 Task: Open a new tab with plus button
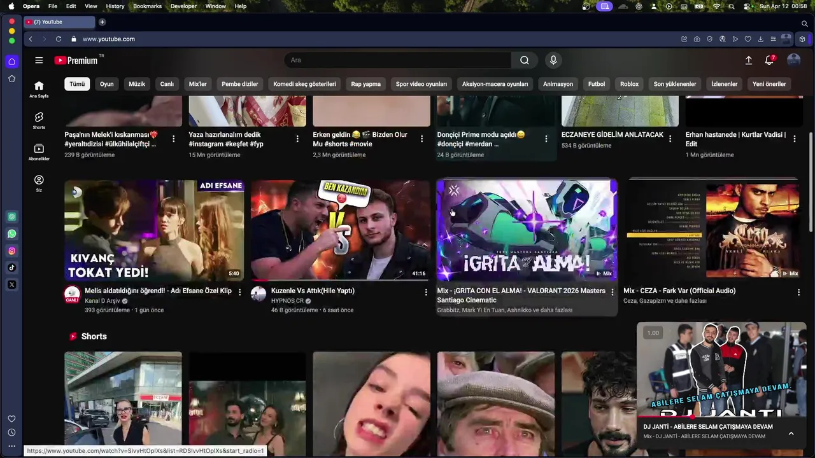point(102,22)
